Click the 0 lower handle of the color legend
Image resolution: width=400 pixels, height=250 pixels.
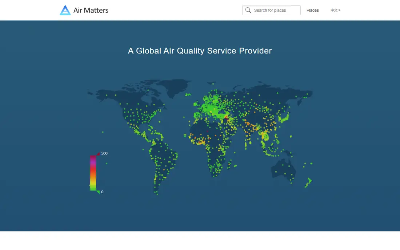point(98,192)
